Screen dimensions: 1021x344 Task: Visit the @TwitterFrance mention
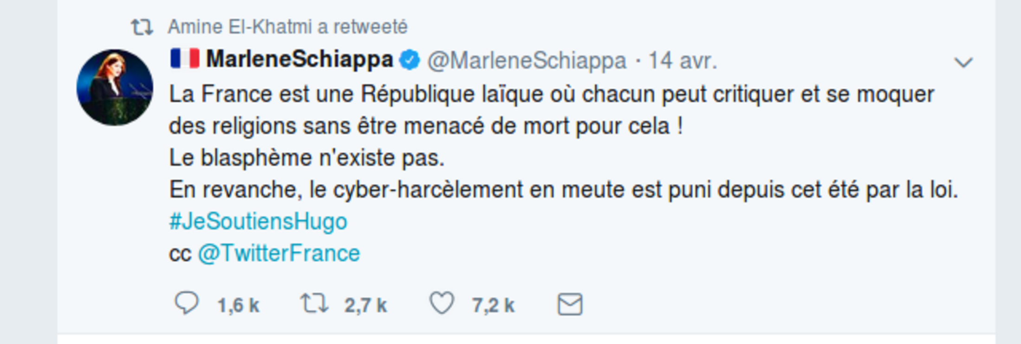[279, 253]
